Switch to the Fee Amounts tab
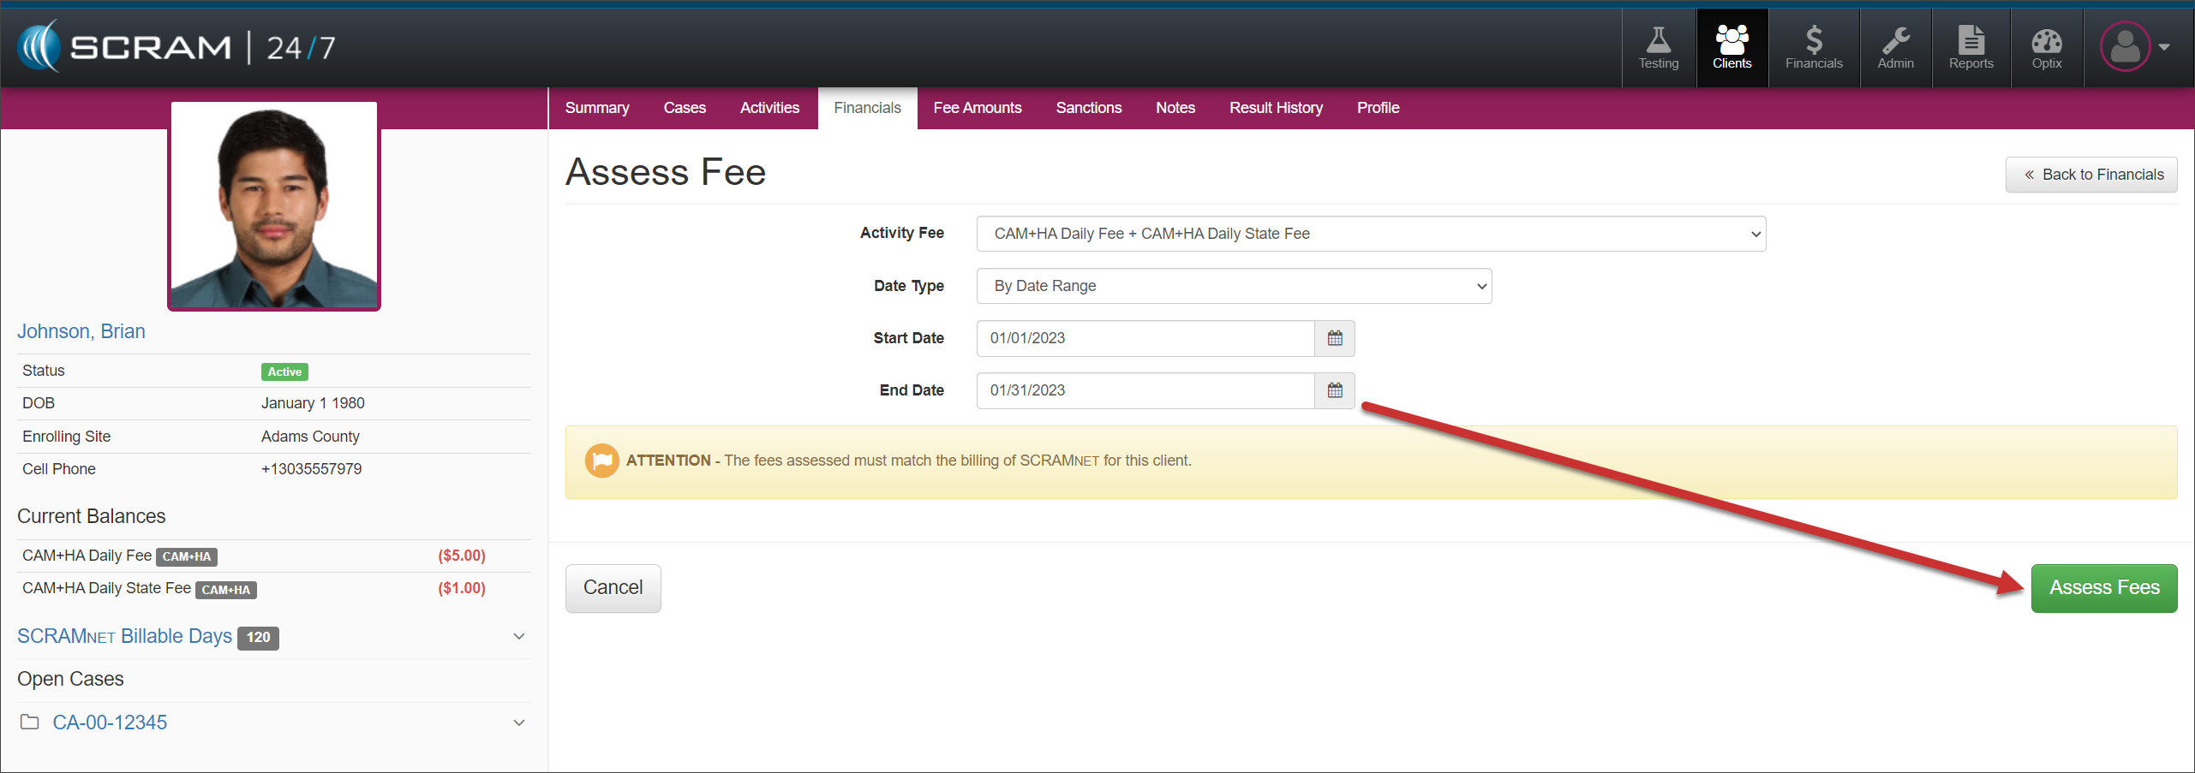The width and height of the screenshot is (2195, 773). [x=977, y=108]
